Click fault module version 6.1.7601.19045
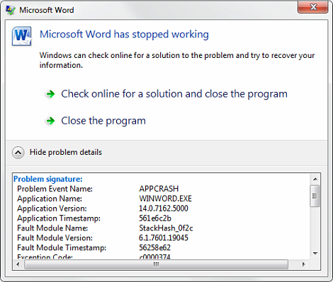 (x=164, y=238)
